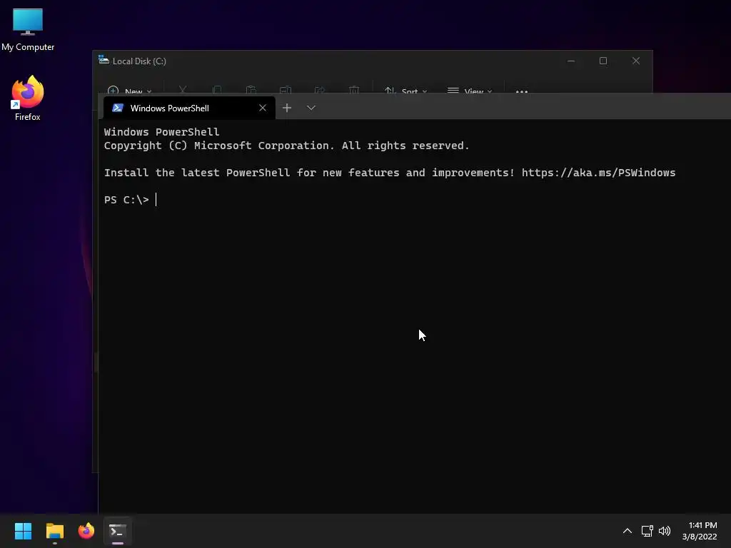Screen dimensions: 731x548
Task: Select the Windows PowerShell tab
Action: click(188, 108)
